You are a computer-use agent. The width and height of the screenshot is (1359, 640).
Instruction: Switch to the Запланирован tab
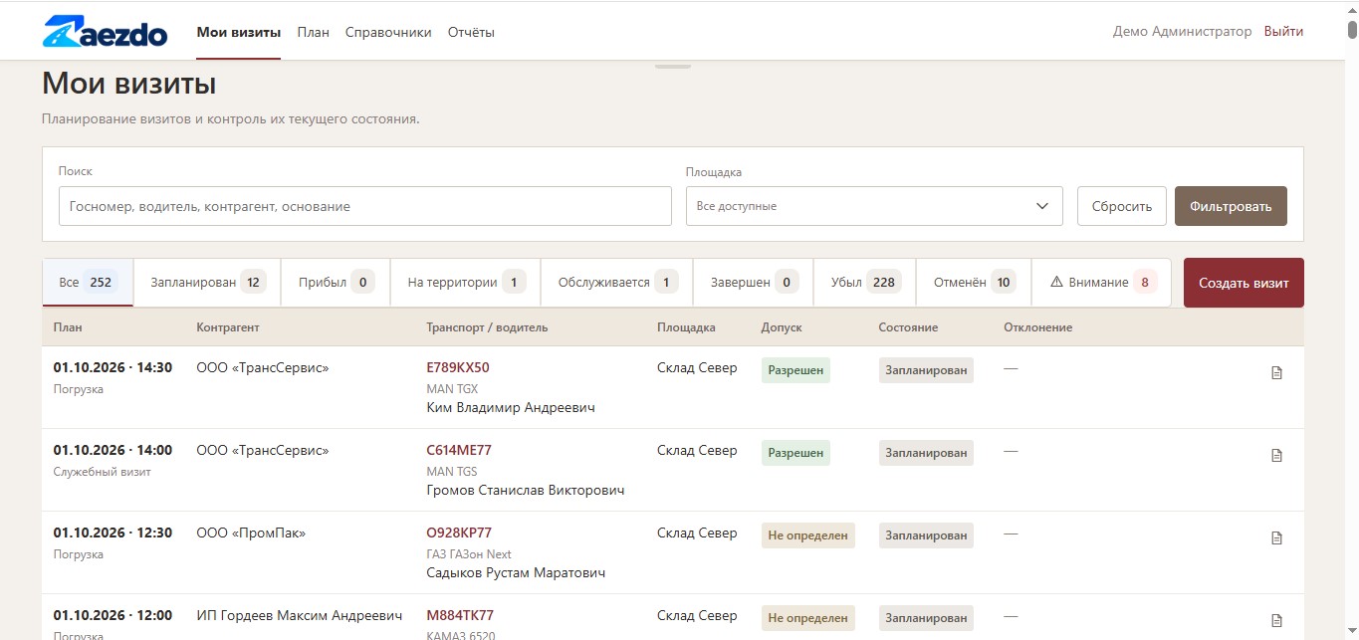pyautogui.click(x=207, y=283)
